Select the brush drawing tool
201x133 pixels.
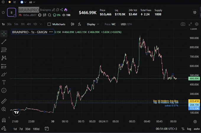(x=4, y=74)
